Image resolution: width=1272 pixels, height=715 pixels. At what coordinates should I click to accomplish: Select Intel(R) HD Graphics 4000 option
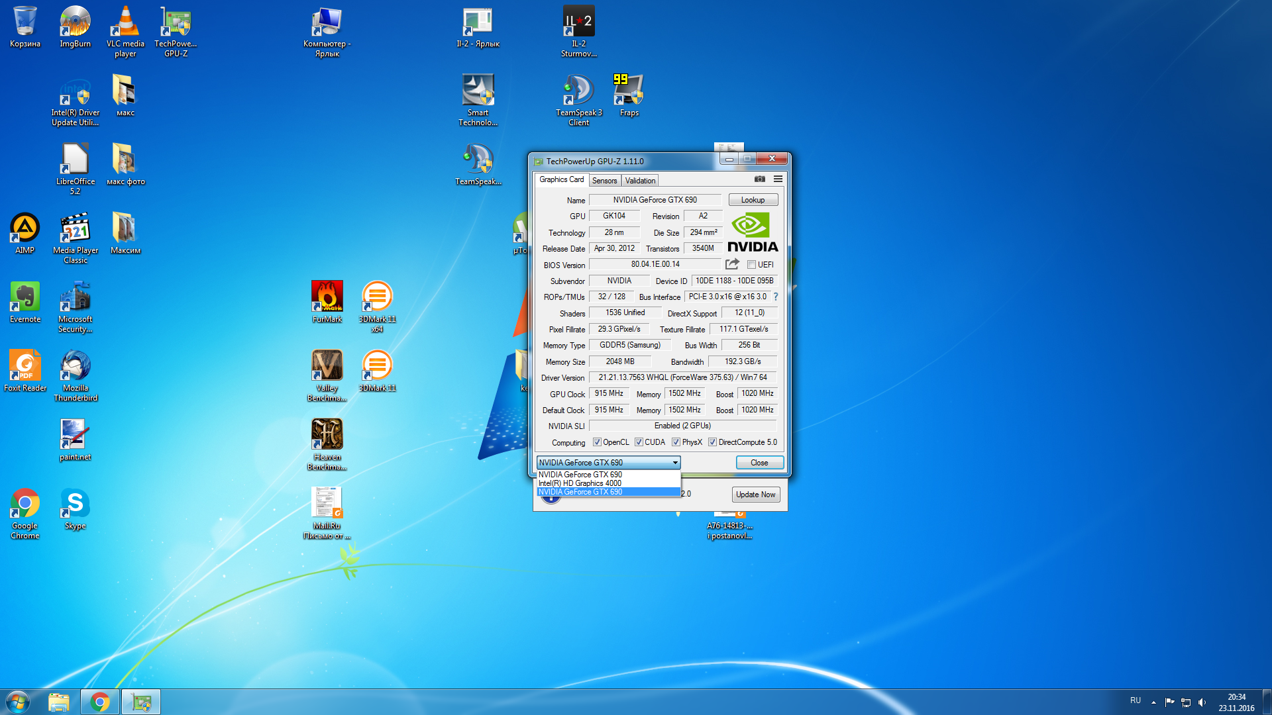[580, 483]
